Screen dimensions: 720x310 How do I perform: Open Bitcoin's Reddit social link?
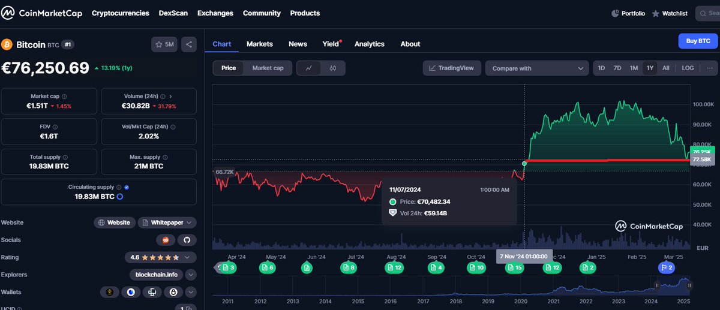click(165, 240)
